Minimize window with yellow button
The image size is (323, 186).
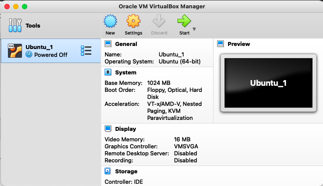click(x=16, y=7)
